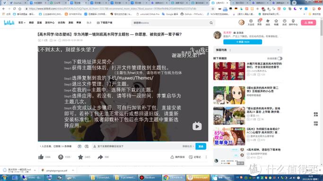Open the Google Translate bookmark
323x181 pixels.
tap(170, 14)
